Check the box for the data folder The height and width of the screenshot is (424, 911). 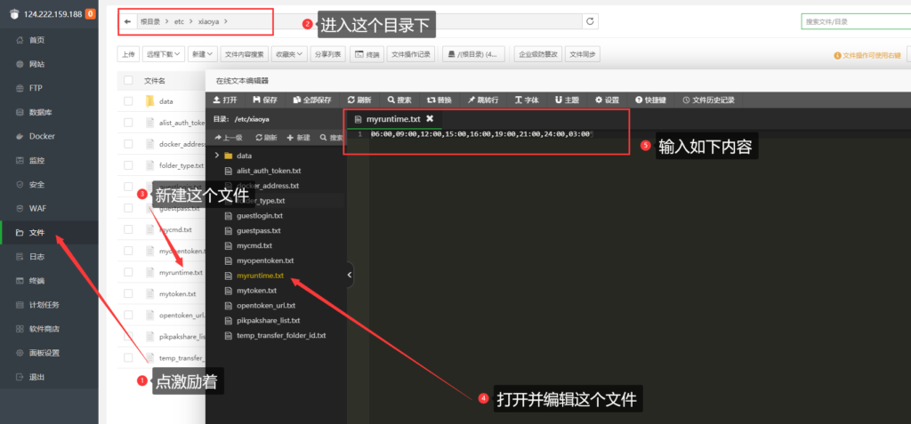click(x=128, y=101)
